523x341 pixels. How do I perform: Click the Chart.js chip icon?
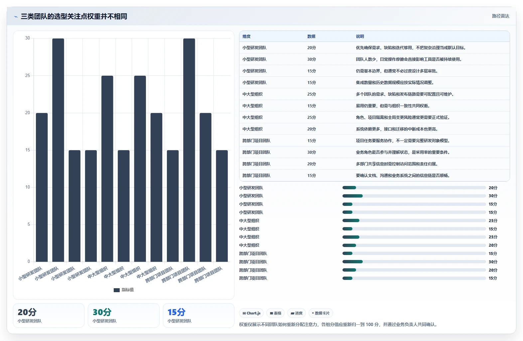(x=244, y=313)
